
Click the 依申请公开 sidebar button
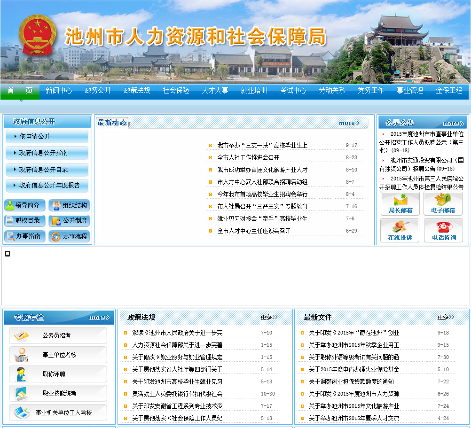pos(47,136)
